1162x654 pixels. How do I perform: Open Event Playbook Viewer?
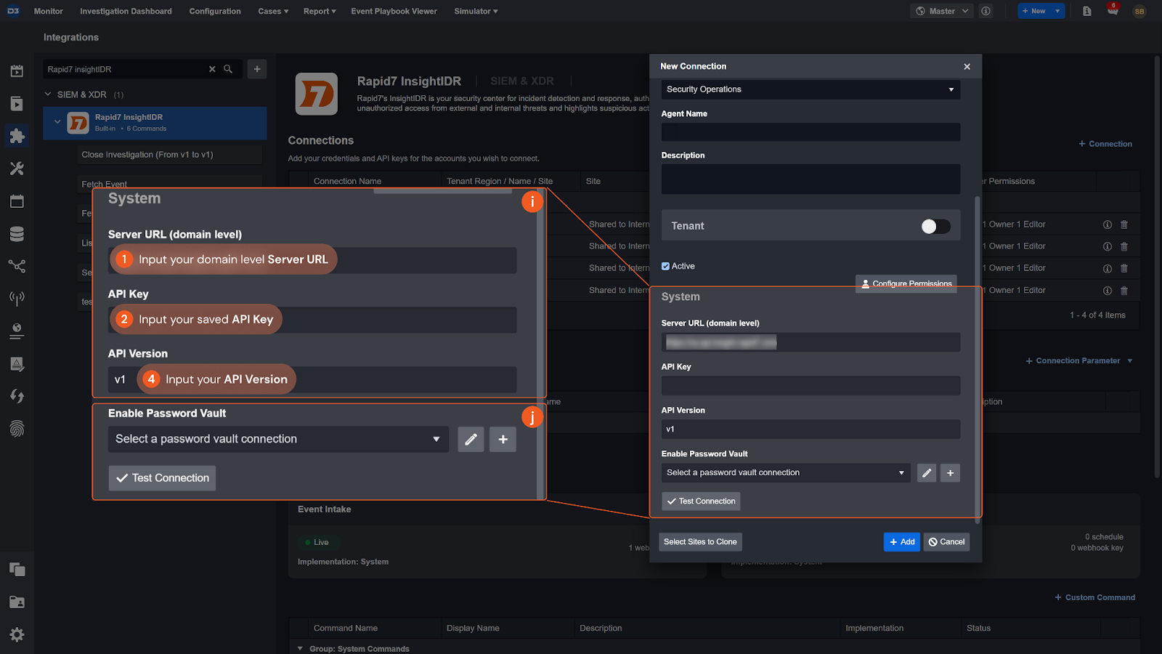point(394,11)
